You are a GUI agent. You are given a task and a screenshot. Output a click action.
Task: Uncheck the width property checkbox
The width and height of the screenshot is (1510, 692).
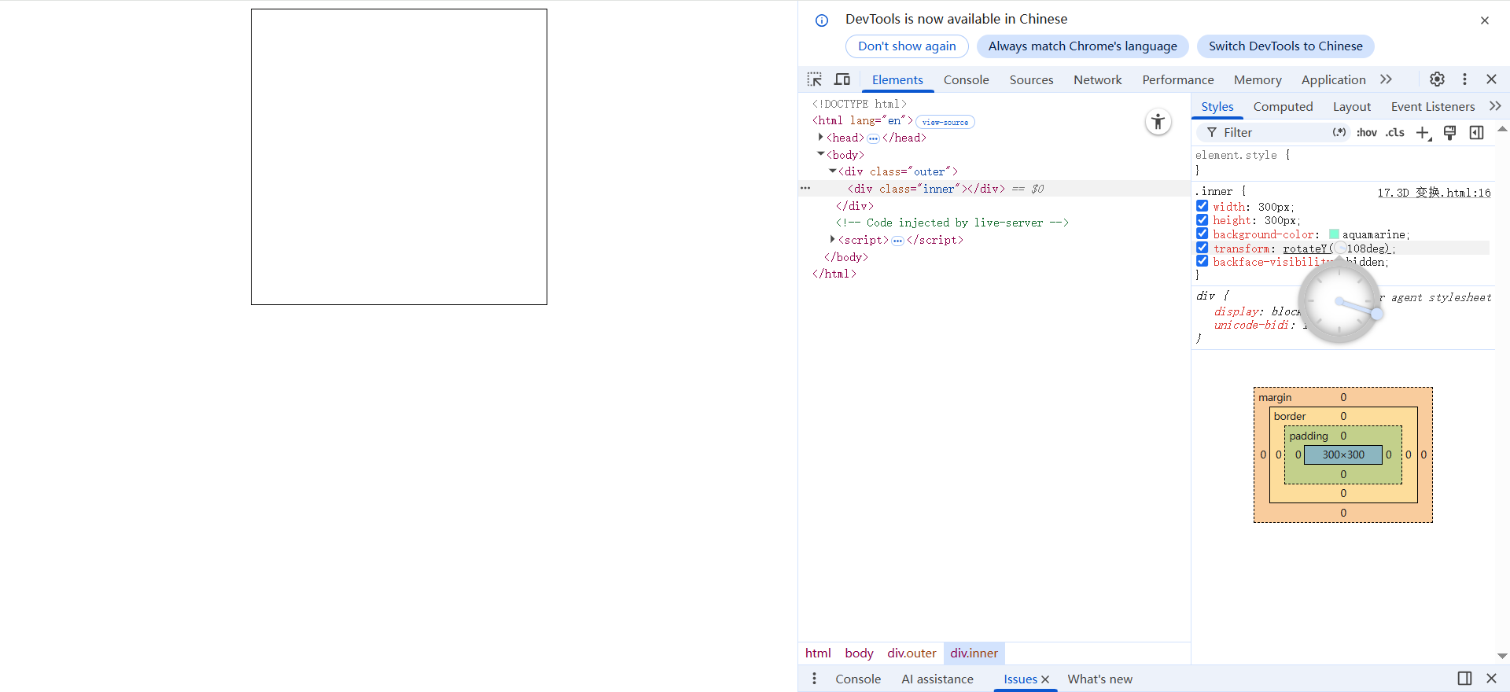1202,206
